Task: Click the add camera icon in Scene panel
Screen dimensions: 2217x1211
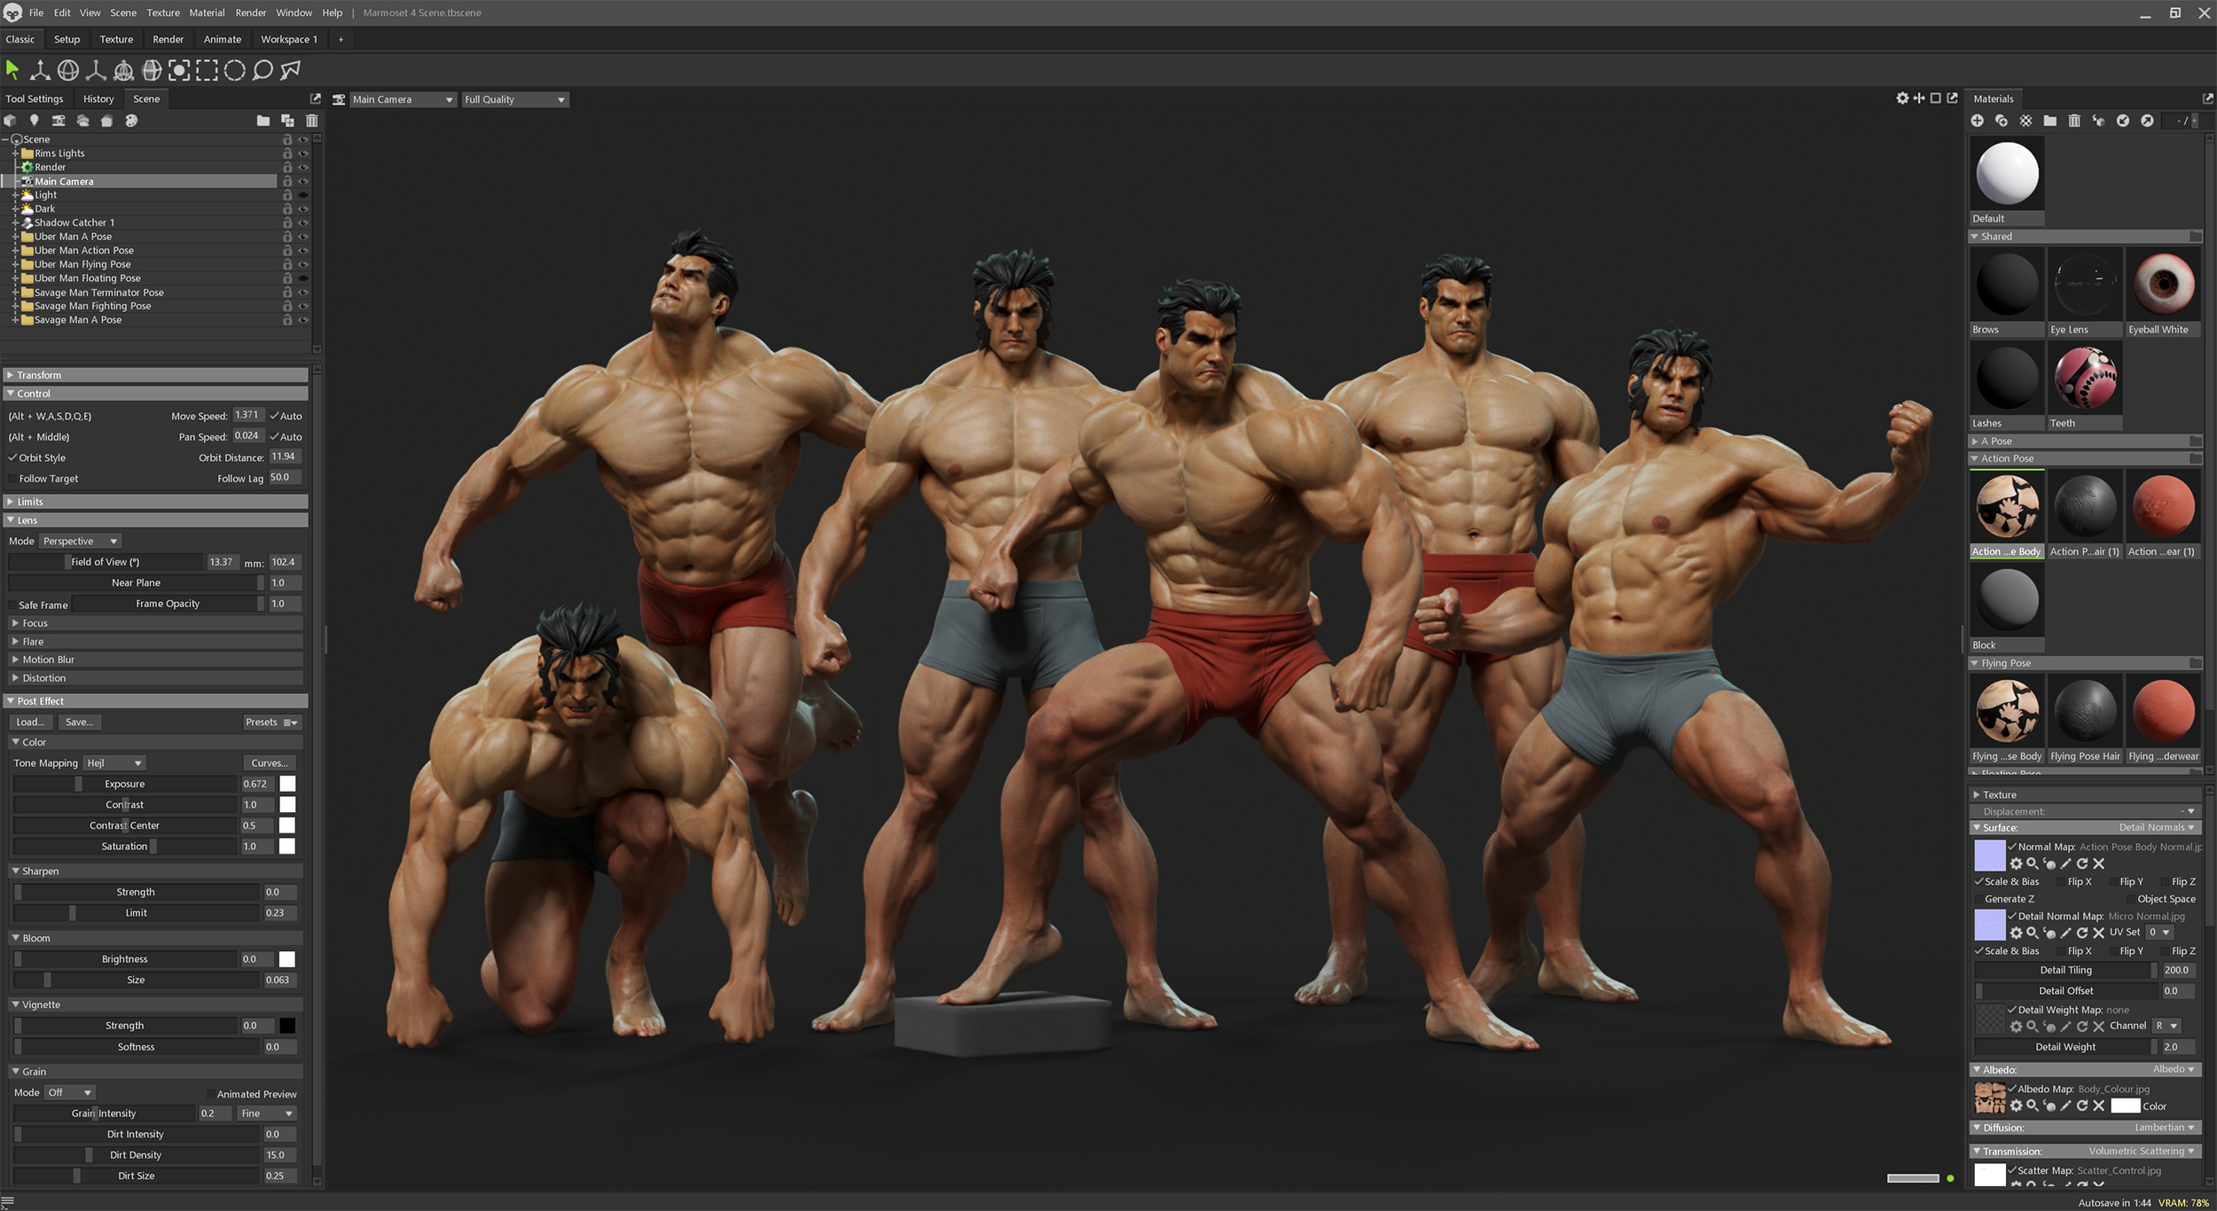Action: (58, 121)
